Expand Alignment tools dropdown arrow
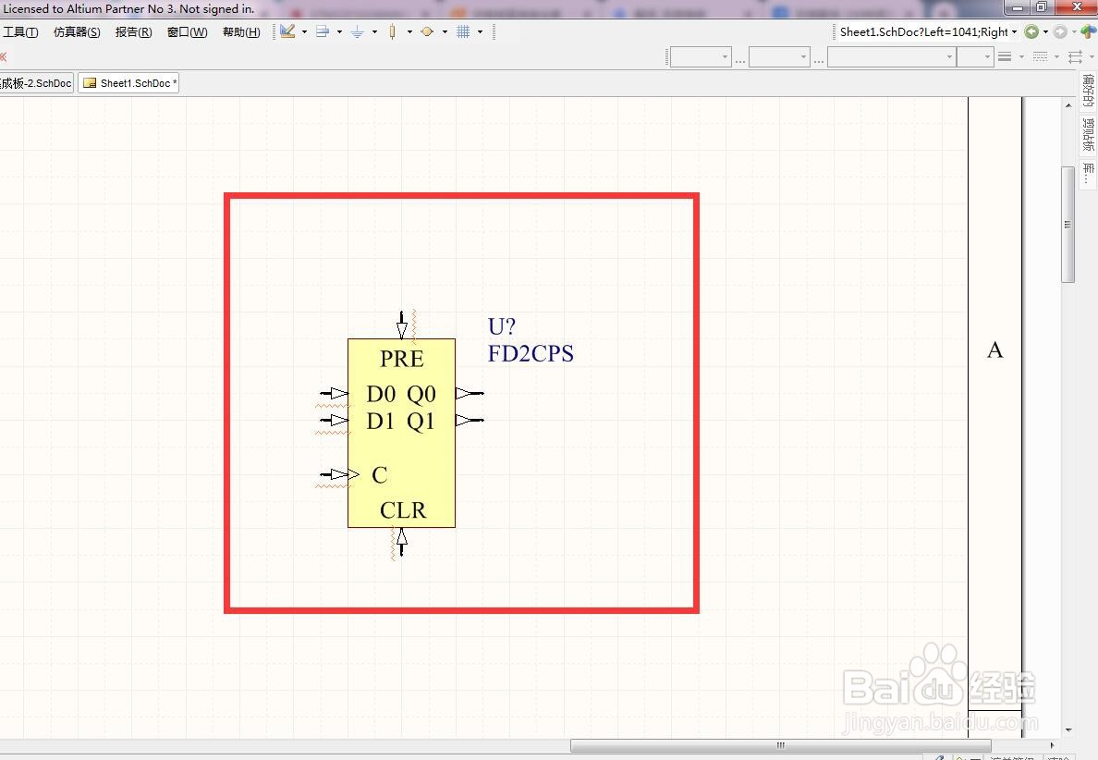1098x760 pixels. (339, 31)
